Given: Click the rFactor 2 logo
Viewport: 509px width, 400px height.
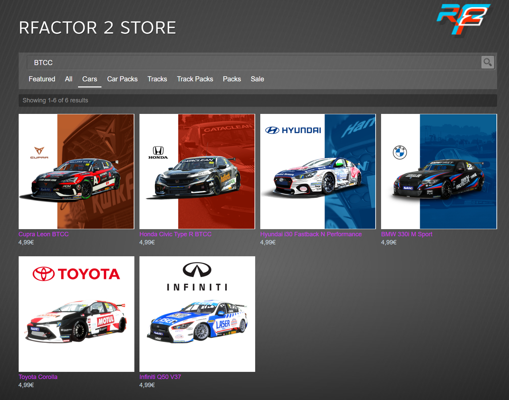Looking at the screenshot, I should coord(463,19).
